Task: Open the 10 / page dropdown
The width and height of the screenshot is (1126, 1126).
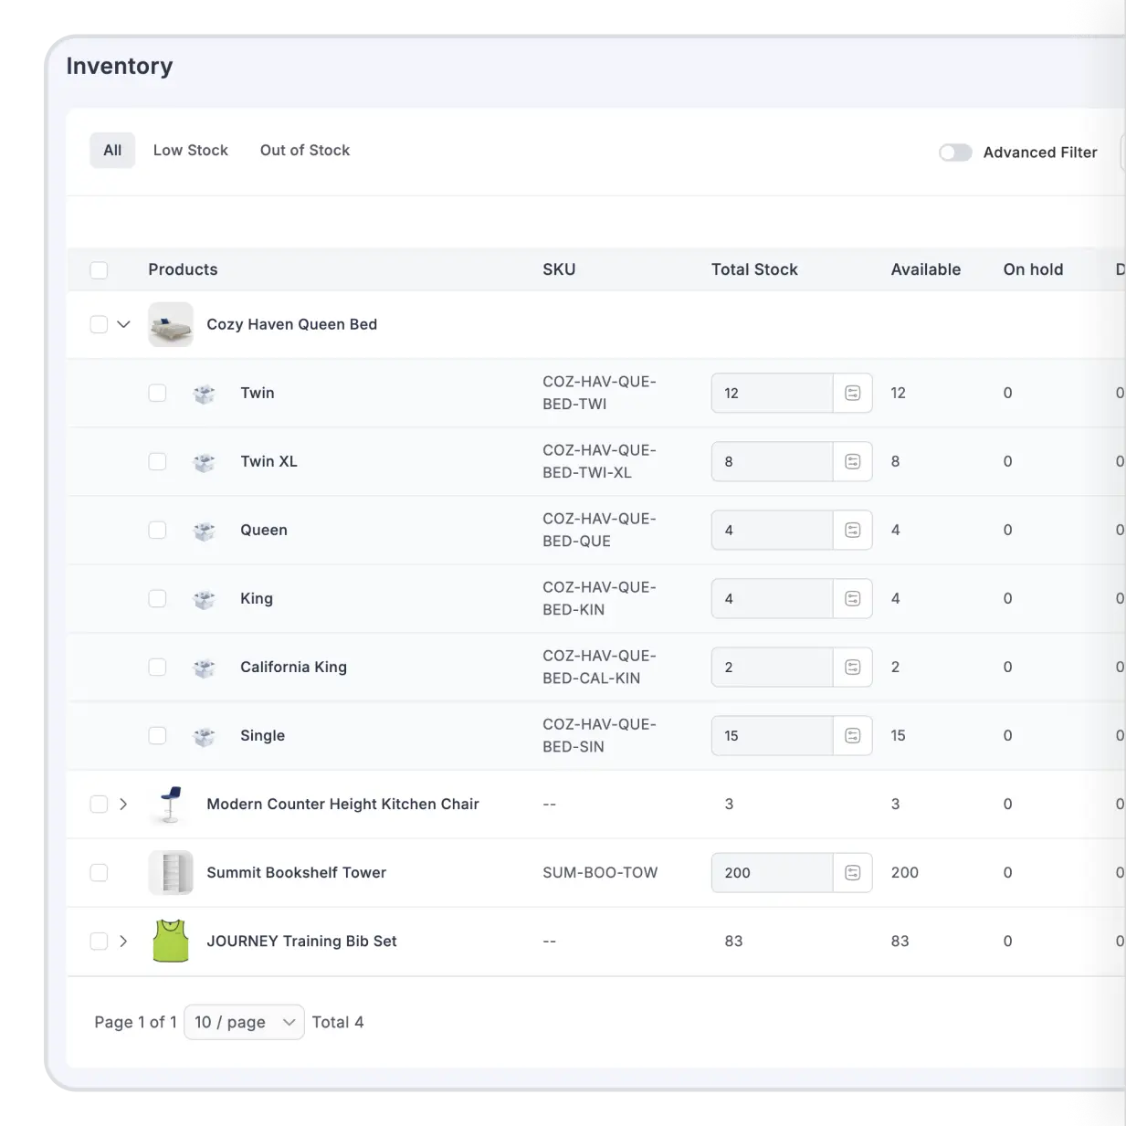Action: click(244, 1022)
